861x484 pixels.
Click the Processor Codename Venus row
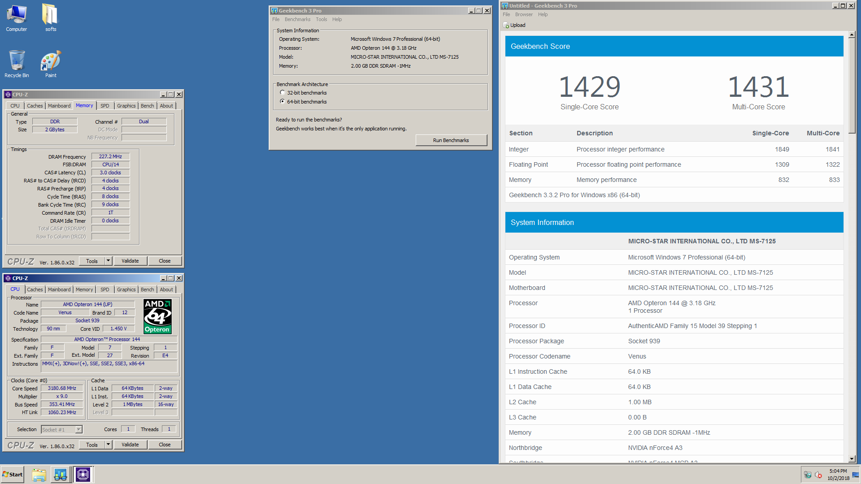pyautogui.click(x=674, y=356)
